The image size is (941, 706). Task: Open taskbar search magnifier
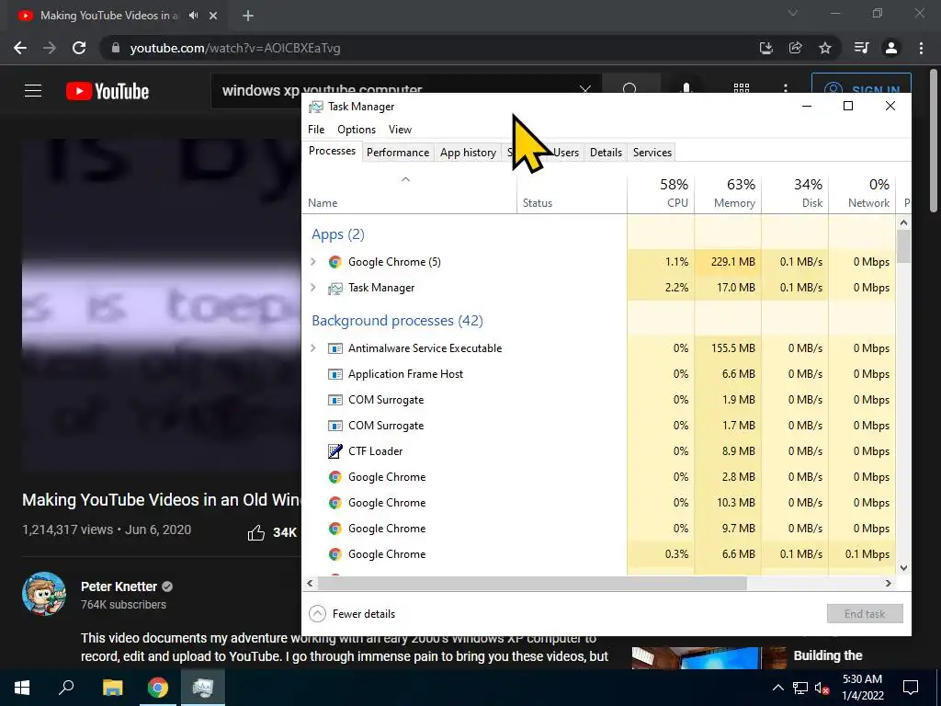click(x=66, y=688)
